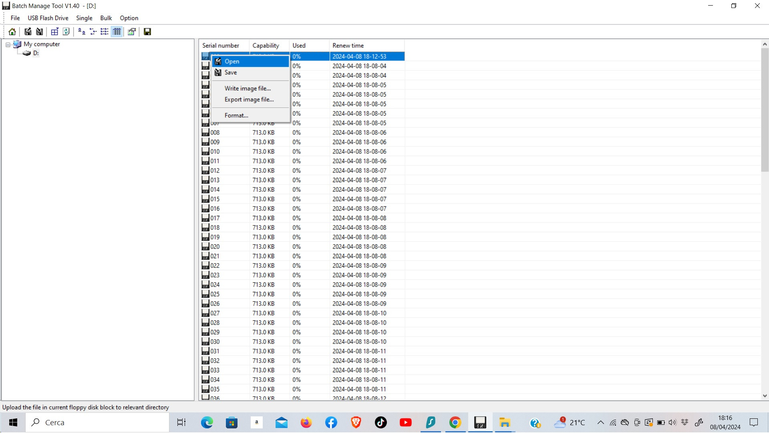Image resolution: width=769 pixels, height=434 pixels.
Task: Click the save-to-floppy toolbar icon
Action: coord(39,32)
